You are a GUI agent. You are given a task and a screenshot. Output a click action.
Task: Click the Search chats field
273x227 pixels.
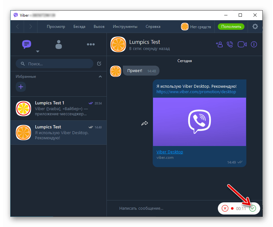(x=55, y=64)
